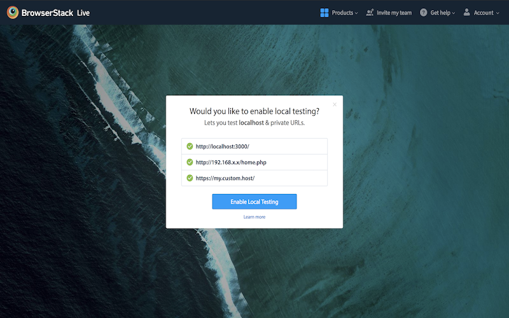Screen dimensions: 509x318
Task: Click the green check next to 192.168.x.x
Action: pos(190,162)
